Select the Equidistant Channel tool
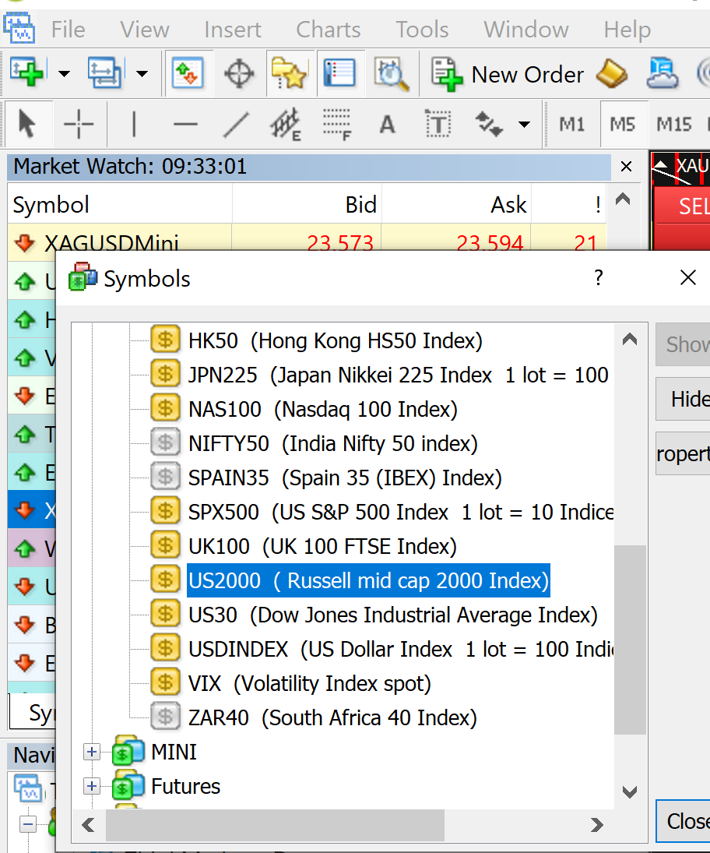710x853 pixels. [x=286, y=124]
